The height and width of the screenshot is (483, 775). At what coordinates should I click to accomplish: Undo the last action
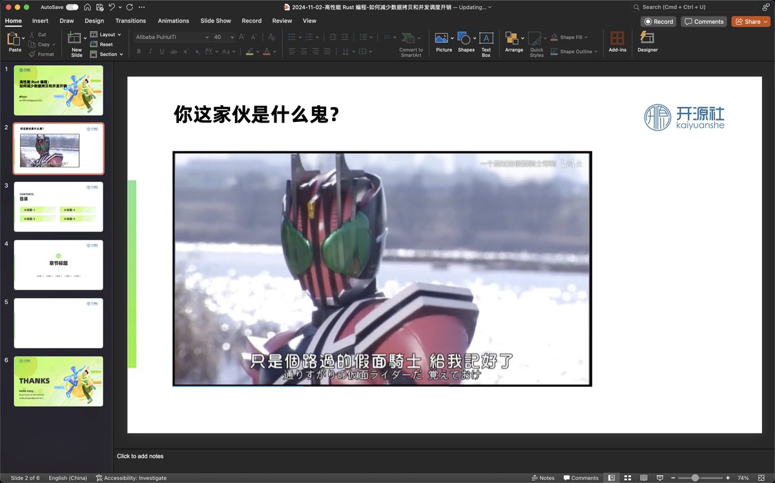[112, 7]
